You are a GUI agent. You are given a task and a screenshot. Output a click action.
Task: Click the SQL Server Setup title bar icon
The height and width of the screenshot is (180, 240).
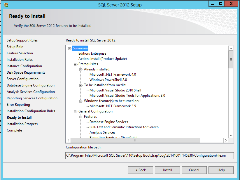coord(6,5)
